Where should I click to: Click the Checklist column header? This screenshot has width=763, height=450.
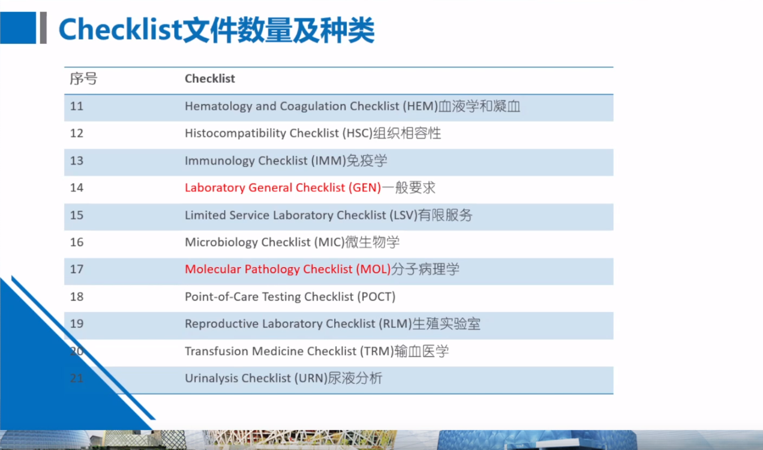click(209, 79)
